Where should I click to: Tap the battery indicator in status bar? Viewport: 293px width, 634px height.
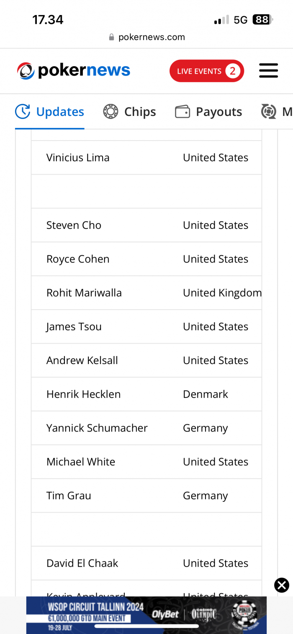[262, 20]
